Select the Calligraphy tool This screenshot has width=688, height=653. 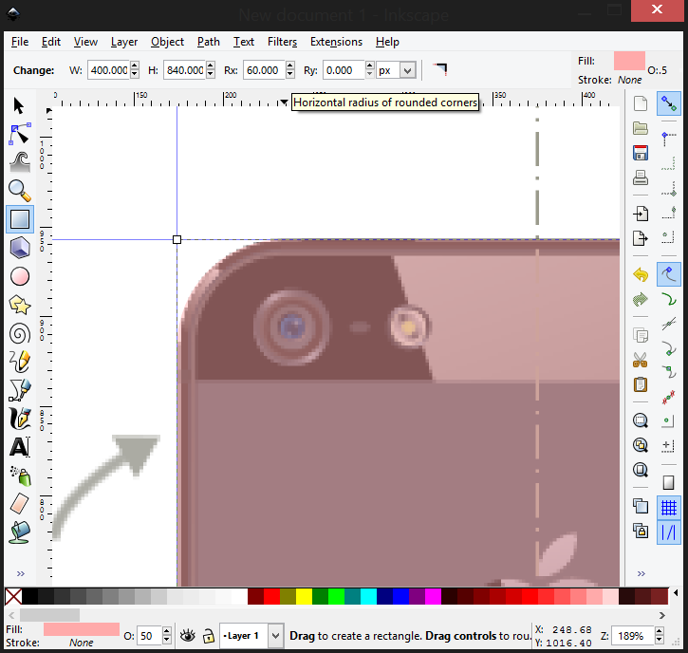tap(20, 419)
